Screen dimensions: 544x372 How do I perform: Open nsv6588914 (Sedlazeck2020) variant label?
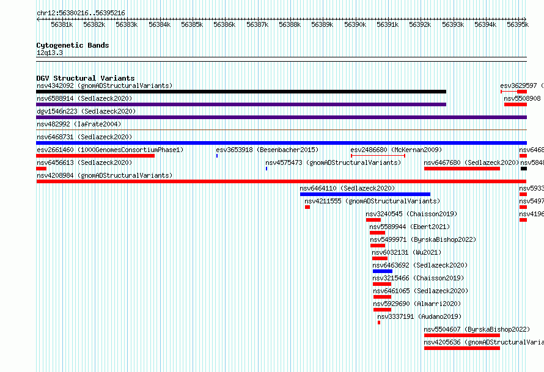(x=84, y=98)
